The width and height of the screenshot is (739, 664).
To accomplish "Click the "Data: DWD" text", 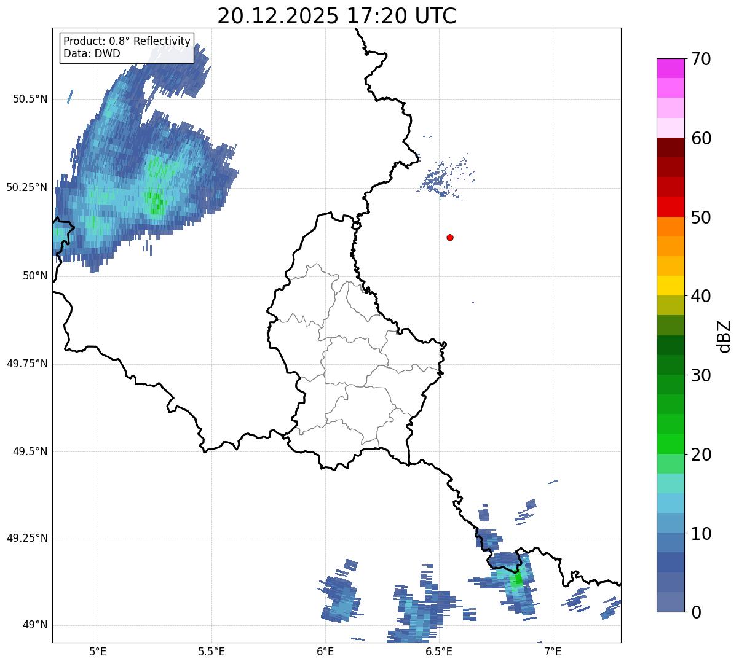I will (92, 53).
